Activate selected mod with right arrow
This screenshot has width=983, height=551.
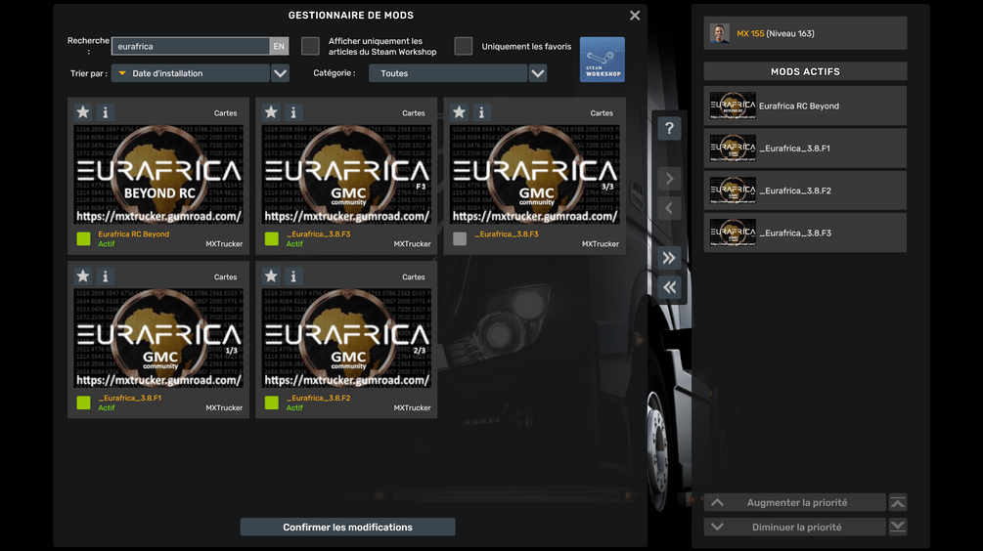tap(669, 179)
